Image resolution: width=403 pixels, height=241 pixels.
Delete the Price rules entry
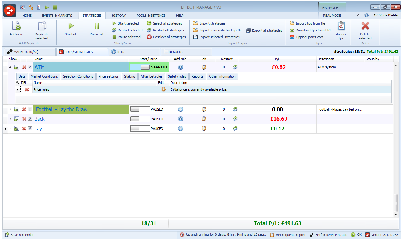(27, 89)
